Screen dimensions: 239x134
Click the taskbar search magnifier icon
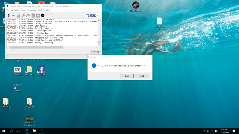(11, 131)
